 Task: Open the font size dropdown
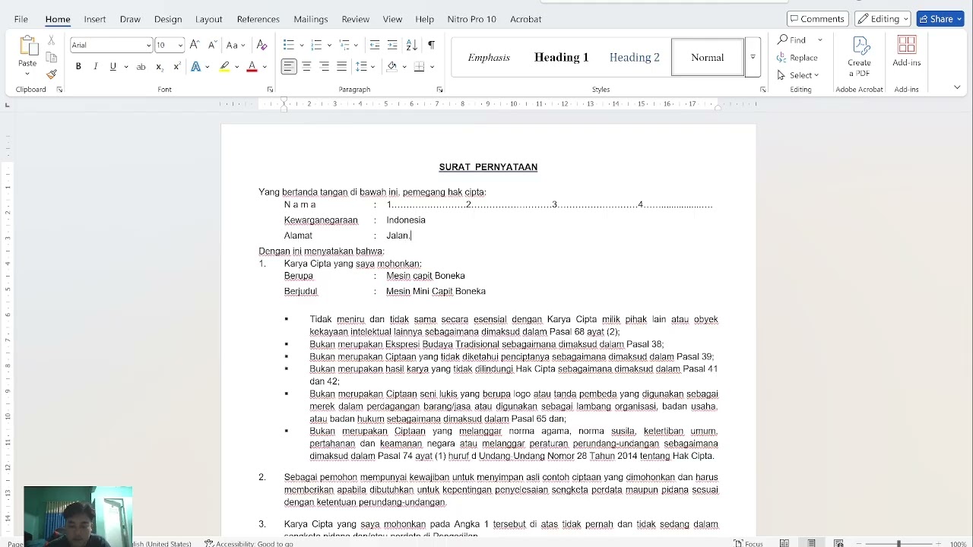point(180,46)
